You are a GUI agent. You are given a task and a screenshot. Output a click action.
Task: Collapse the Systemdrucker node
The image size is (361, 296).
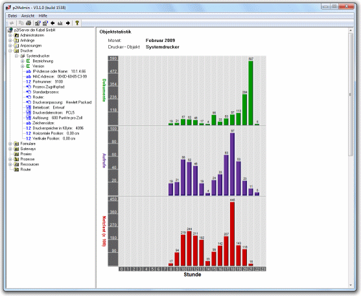click(x=16, y=56)
